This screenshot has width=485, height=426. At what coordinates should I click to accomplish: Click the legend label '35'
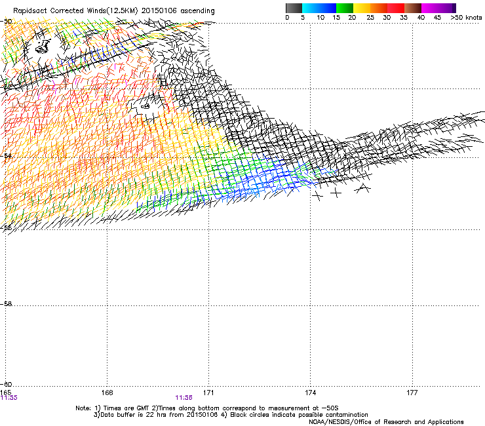[x=404, y=18]
